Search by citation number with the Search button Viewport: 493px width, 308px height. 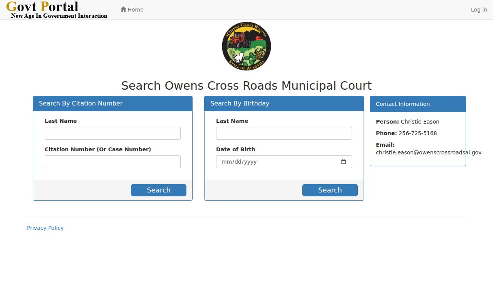pos(159,190)
